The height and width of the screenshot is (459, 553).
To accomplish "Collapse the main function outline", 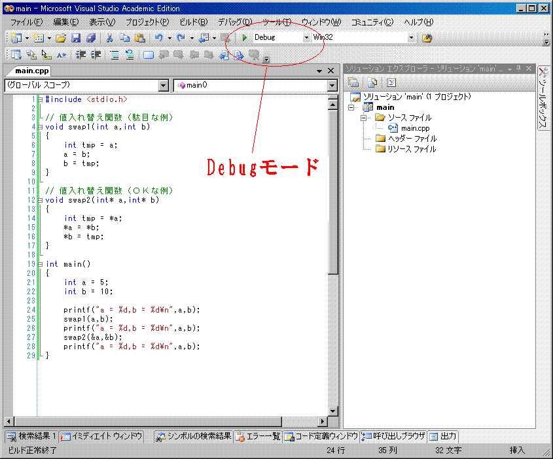I will 40,264.
